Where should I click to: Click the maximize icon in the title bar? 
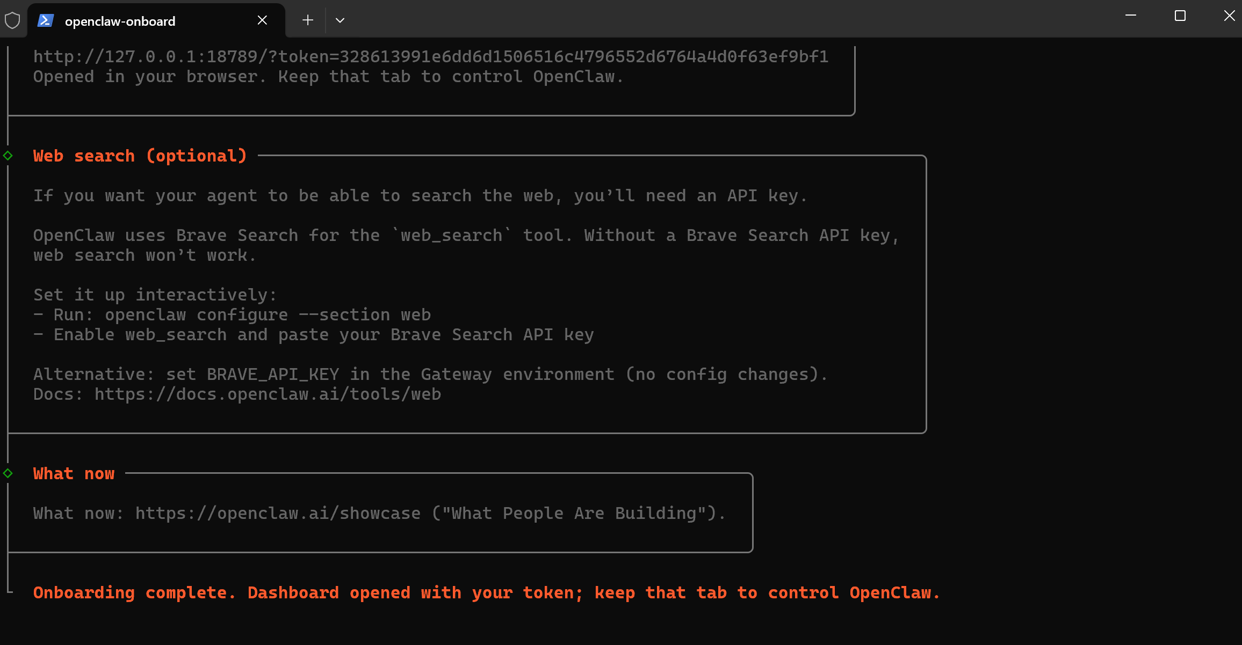pyautogui.click(x=1180, y=16)
